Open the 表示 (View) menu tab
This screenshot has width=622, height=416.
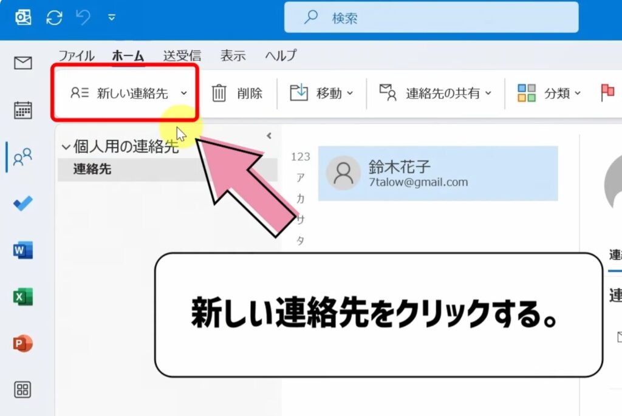[x=233, y=56]
